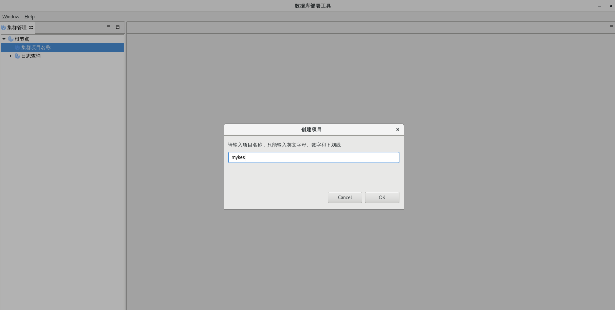Minimize the 集群管理 panel

(x=109, y=27)
